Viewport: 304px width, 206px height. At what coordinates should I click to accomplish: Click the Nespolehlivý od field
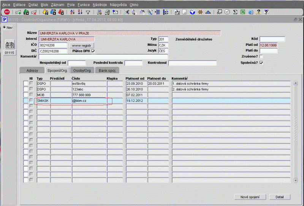pyautogui.click(x=77, y=63)
